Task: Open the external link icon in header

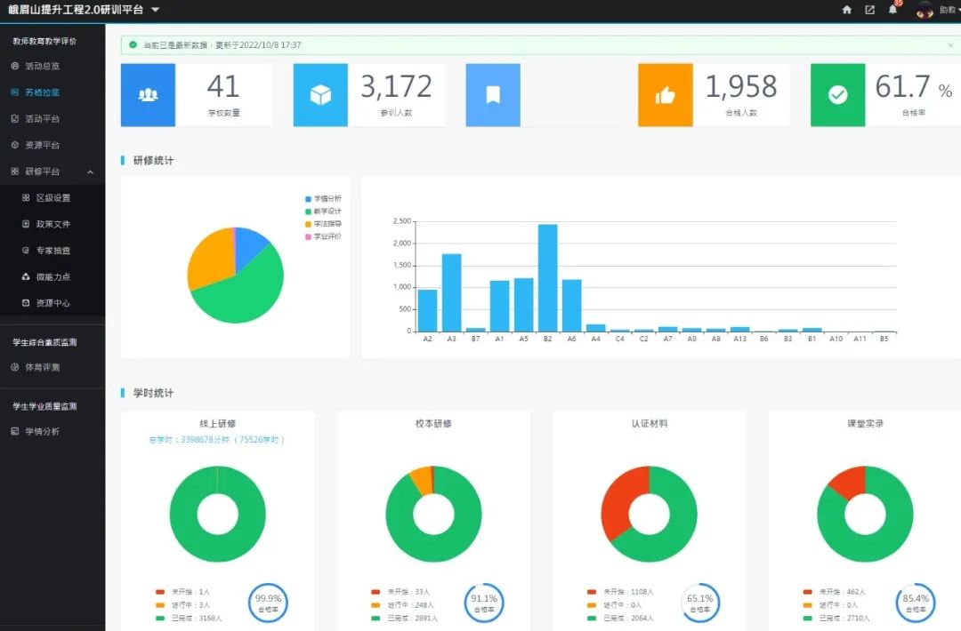Action: (870, 10)
